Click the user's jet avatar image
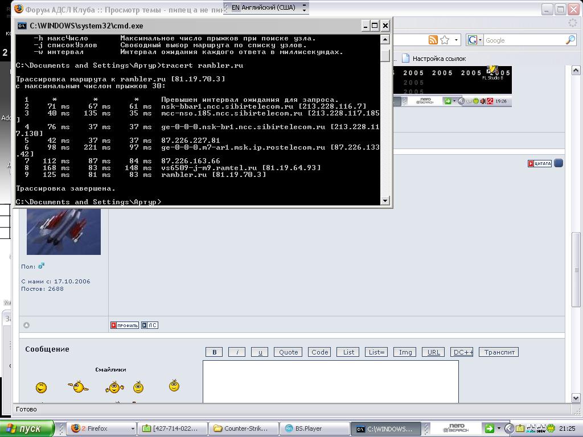 click(64, 231)
